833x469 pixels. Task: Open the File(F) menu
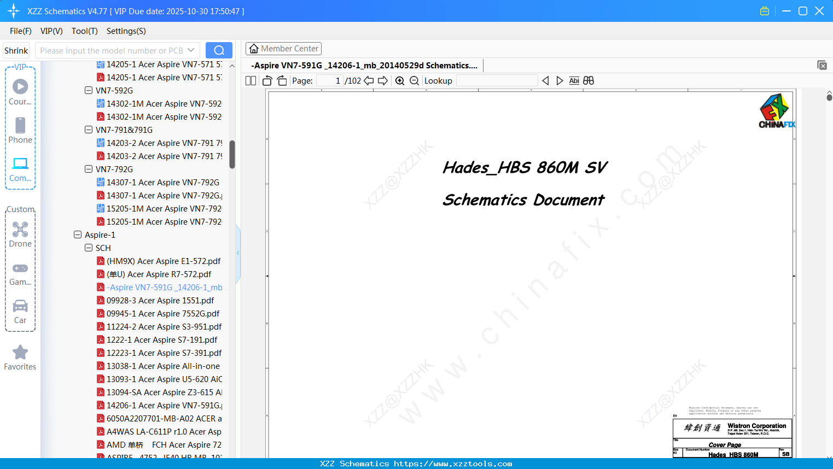[x=21, y=31]
